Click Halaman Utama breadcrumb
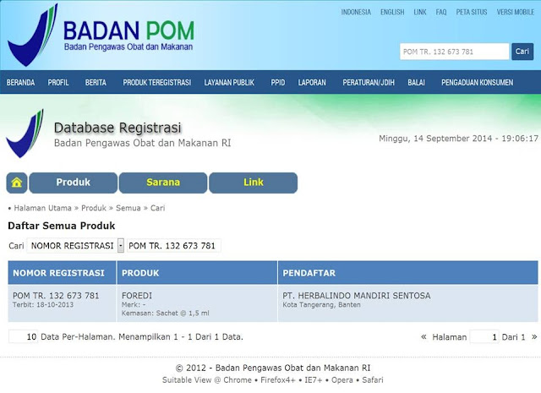541x393 pixels. coord(43,208)
